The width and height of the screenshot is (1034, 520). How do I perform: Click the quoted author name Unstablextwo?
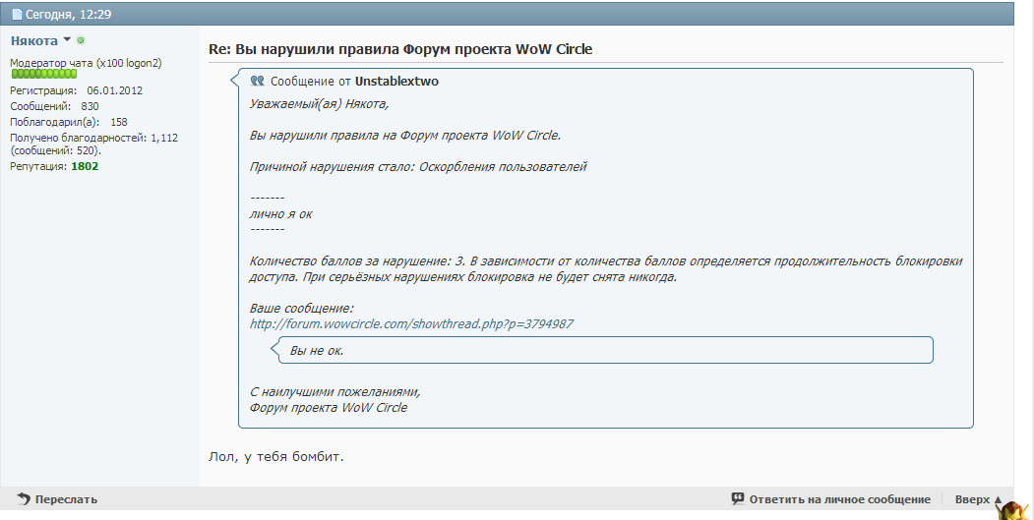(x=396, y=81)
